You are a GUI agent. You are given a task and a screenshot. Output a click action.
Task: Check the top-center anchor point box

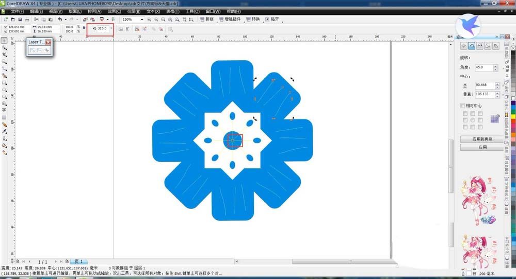click(473, 114)
